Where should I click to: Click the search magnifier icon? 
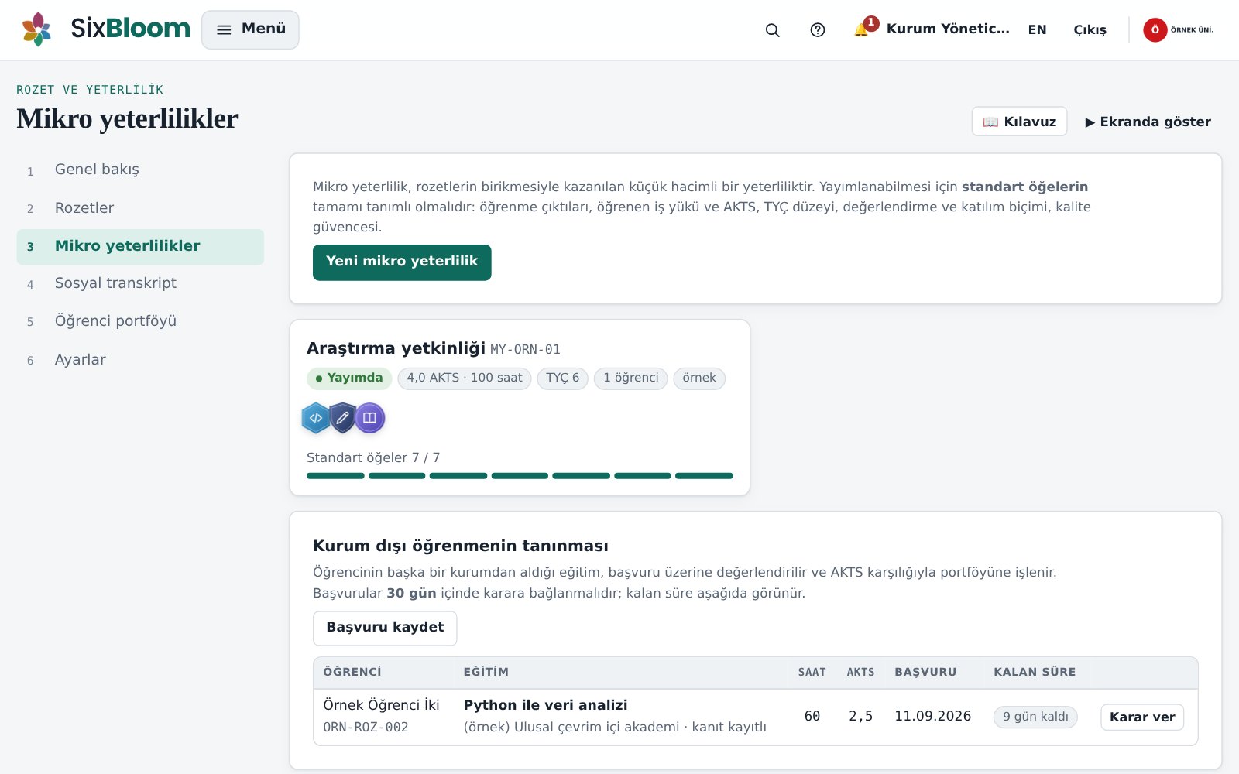[x=772, y=30]
